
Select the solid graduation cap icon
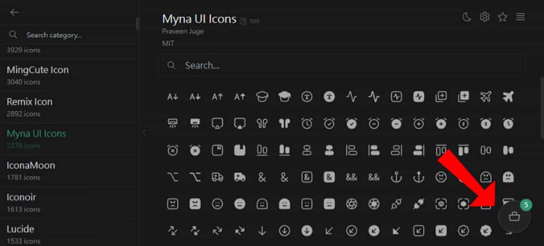[285, 96]
